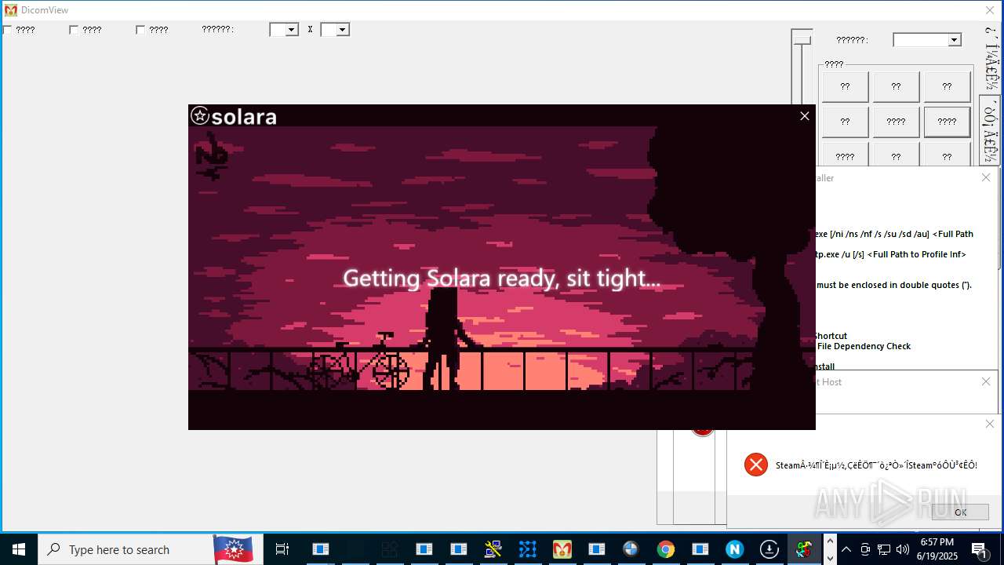Click the download arrow icon in taskbar

769,549
